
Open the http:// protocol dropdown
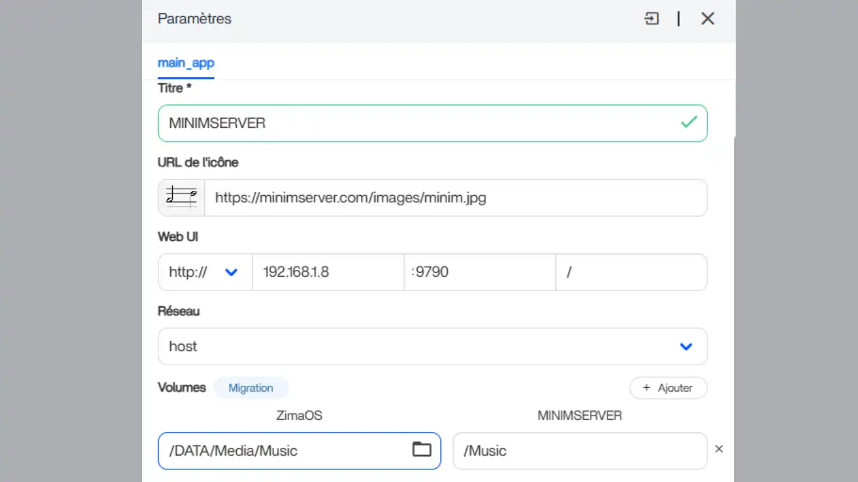tap(205, 272)
